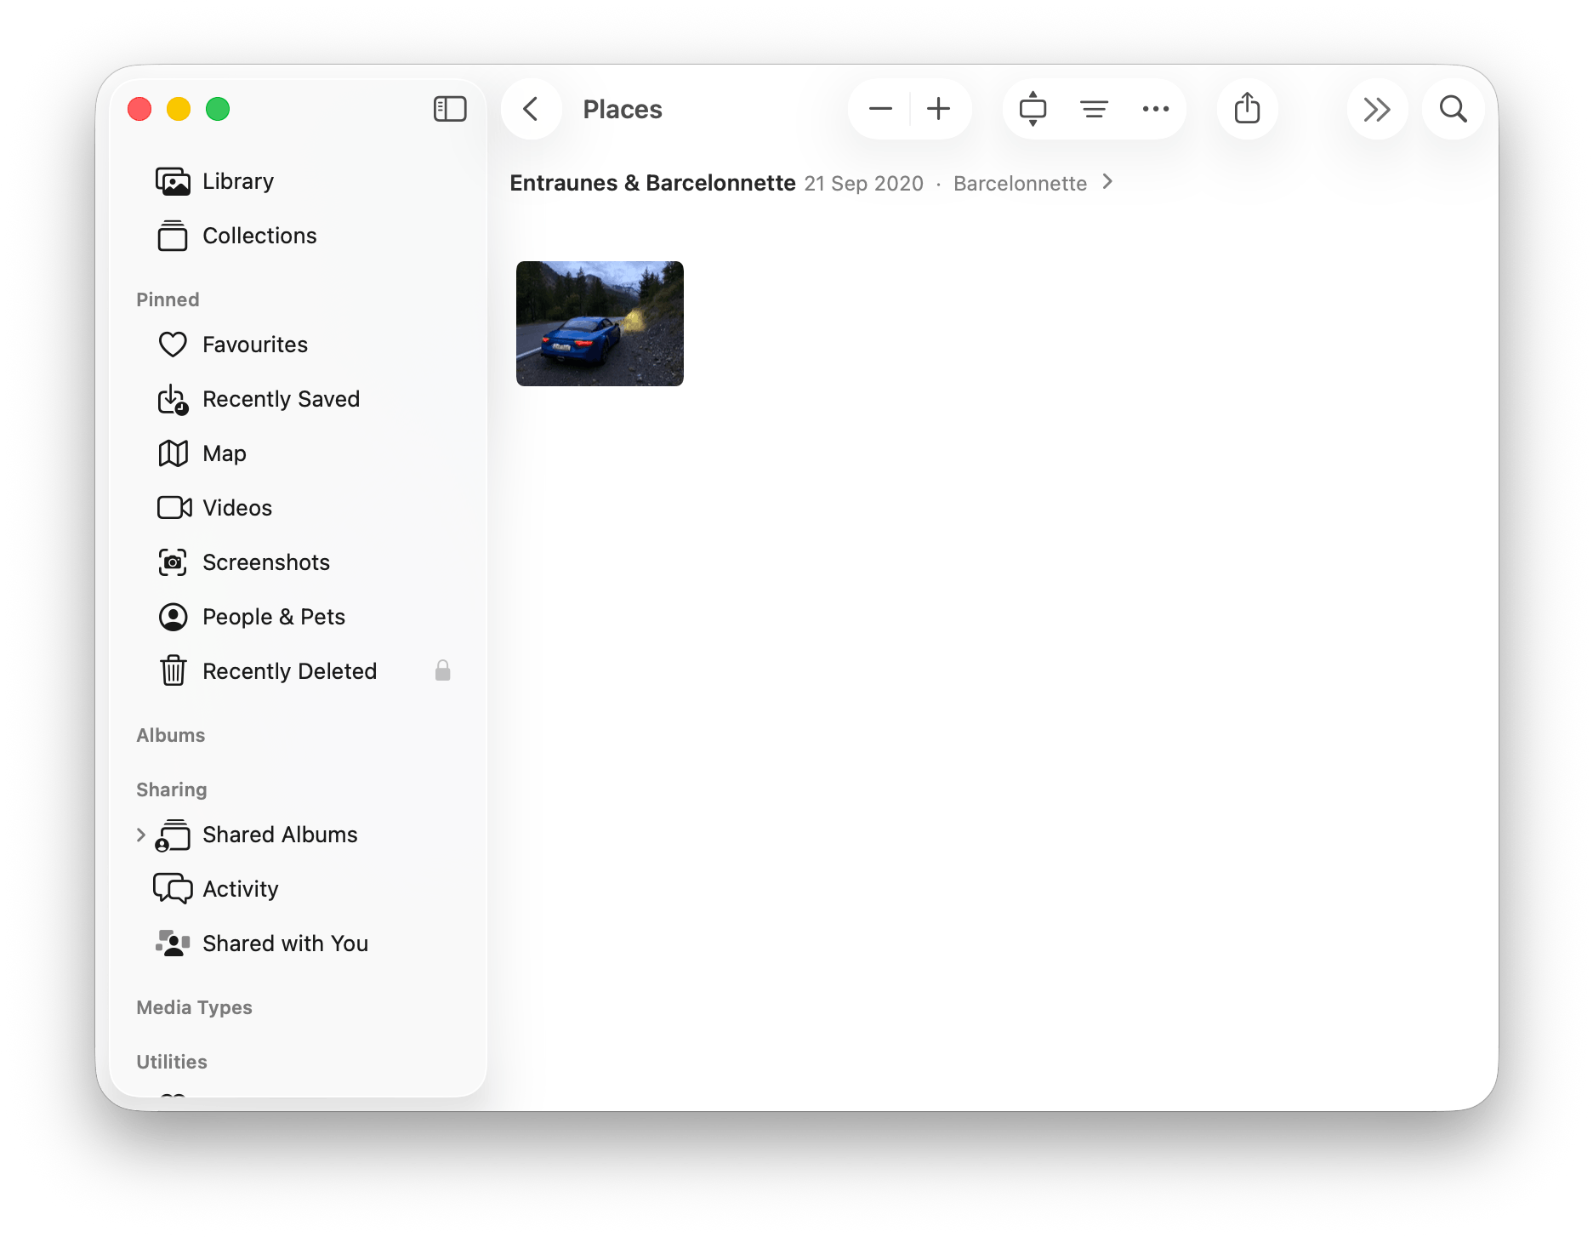Viewport: 1593px width, 1237px height.
Task: Click the aspect ratio display icon
Action: 1033,109
